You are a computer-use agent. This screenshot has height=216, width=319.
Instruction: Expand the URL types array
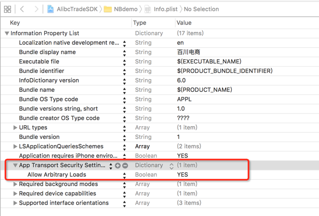tap(15, 128)
